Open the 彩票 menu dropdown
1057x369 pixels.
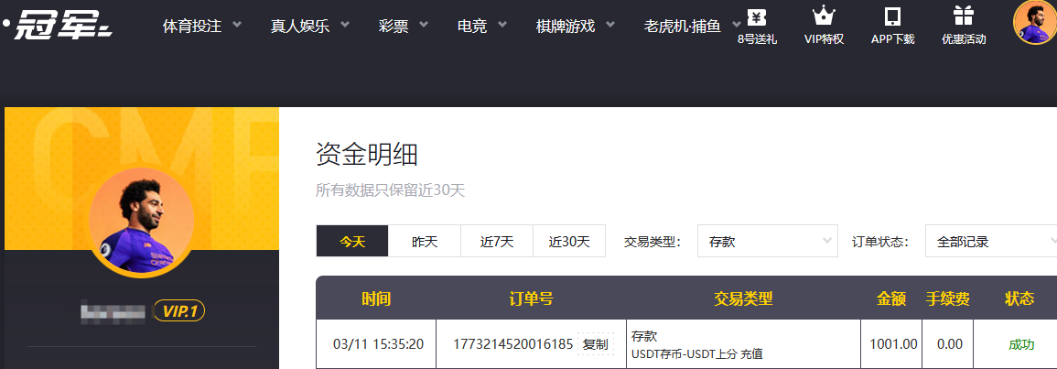pyautogui.click(x=402, y=26)
